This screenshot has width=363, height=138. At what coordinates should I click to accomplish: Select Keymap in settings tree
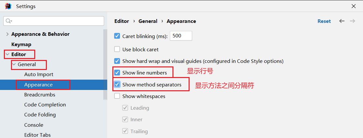point(21,44)
